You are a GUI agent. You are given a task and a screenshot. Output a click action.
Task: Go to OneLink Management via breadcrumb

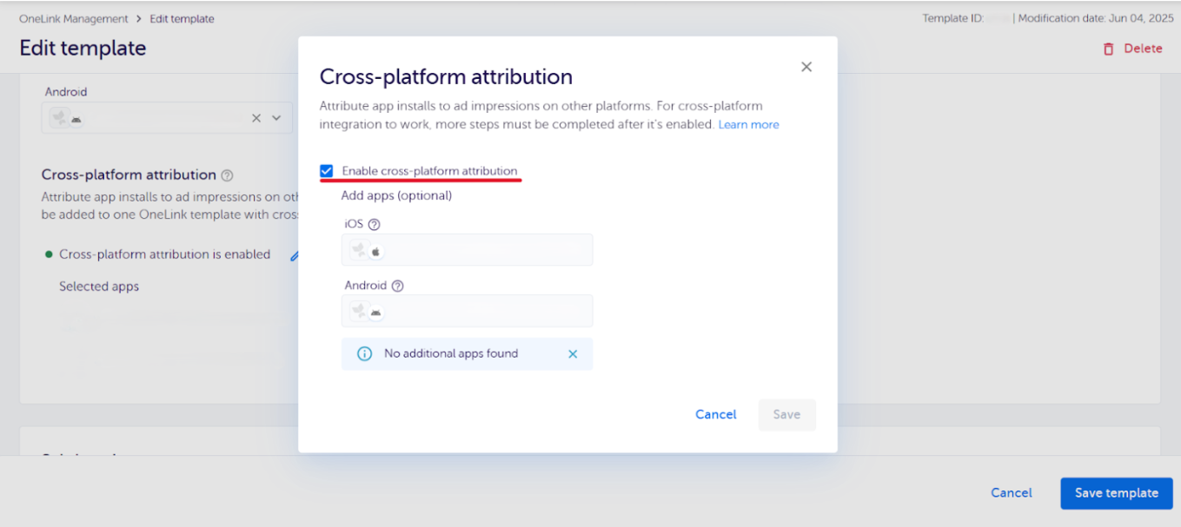73,18
